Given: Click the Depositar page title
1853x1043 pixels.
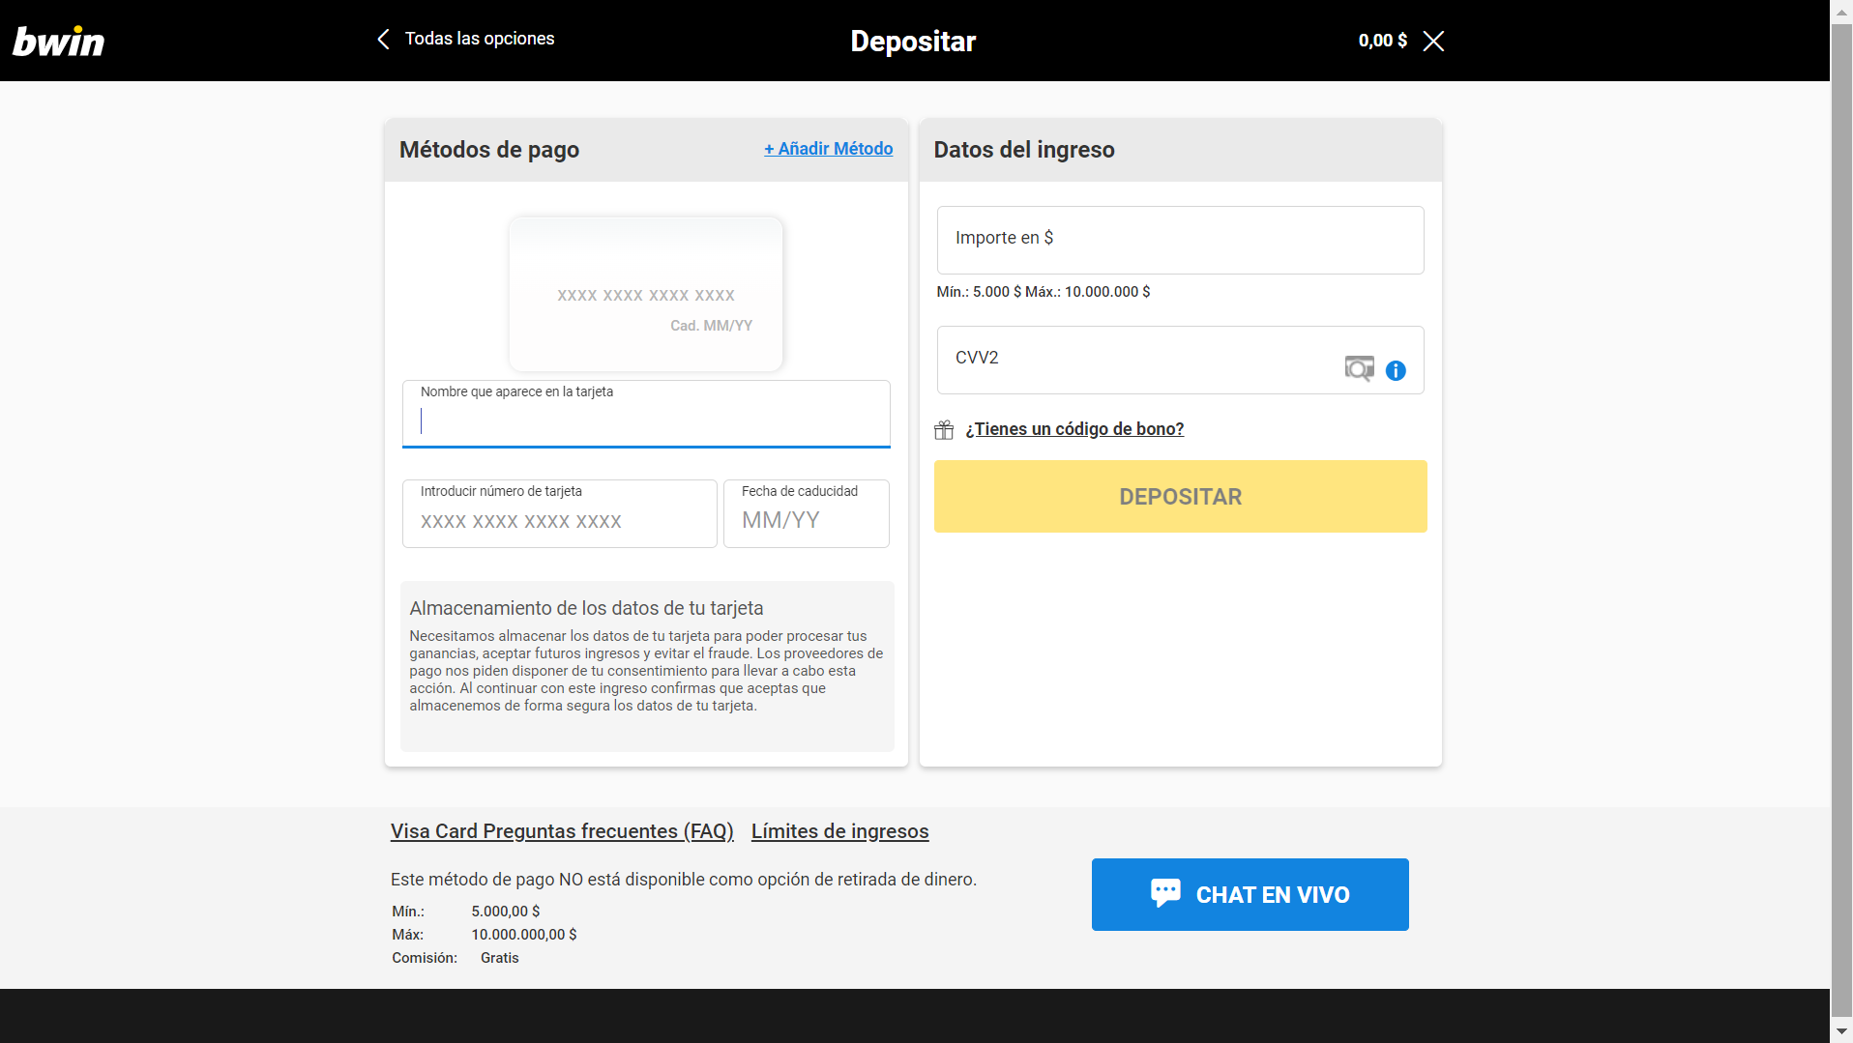Looking at the screenshot, I should (x=913, y=41).
